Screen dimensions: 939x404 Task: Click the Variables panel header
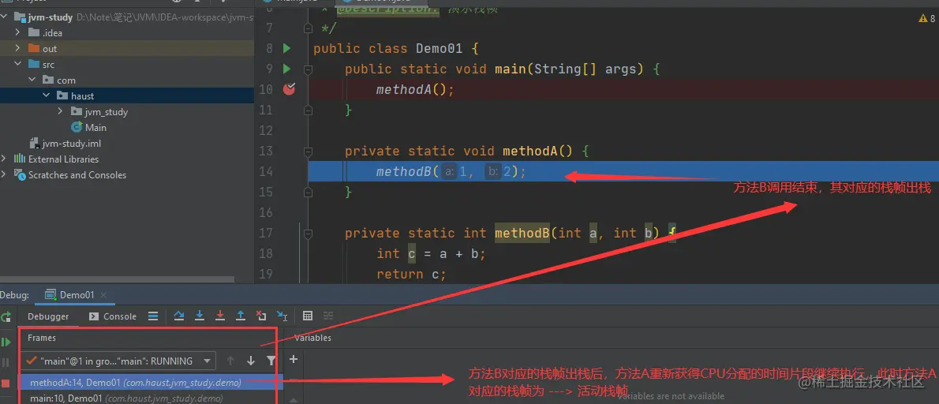312,338
